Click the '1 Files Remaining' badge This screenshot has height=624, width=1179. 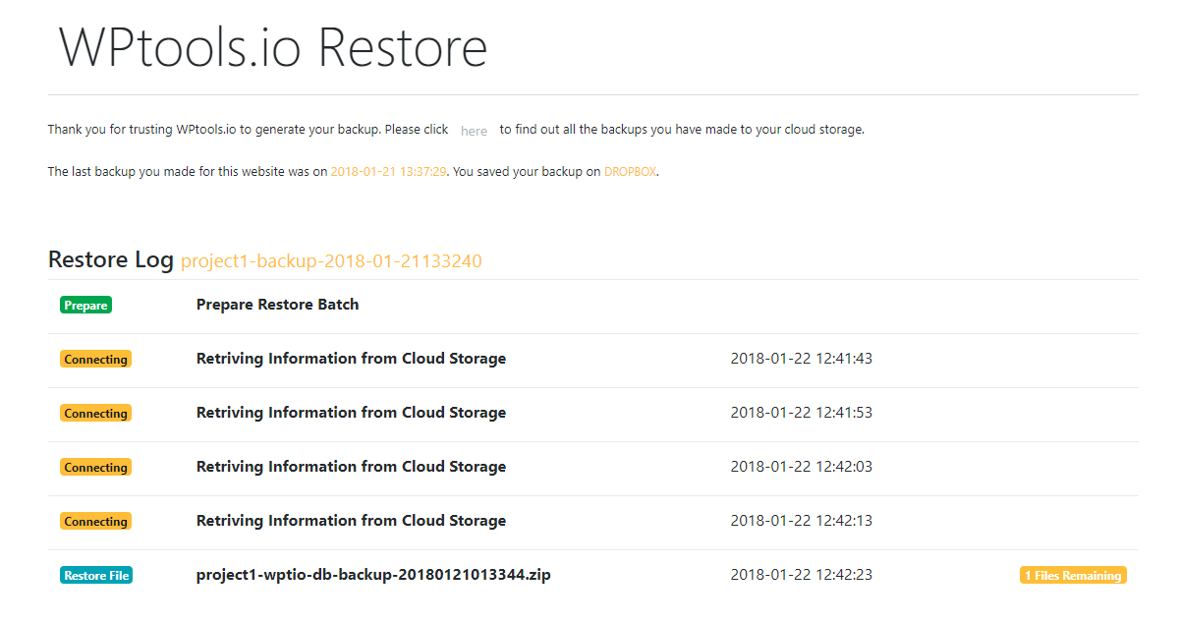pos(1073,575)
